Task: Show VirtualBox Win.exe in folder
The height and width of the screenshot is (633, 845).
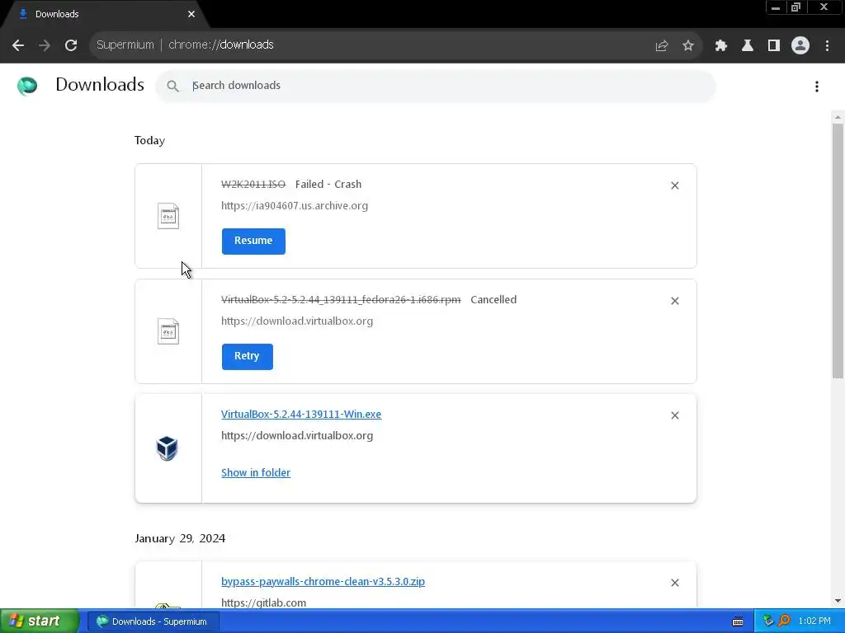Action: pos(256,472)
